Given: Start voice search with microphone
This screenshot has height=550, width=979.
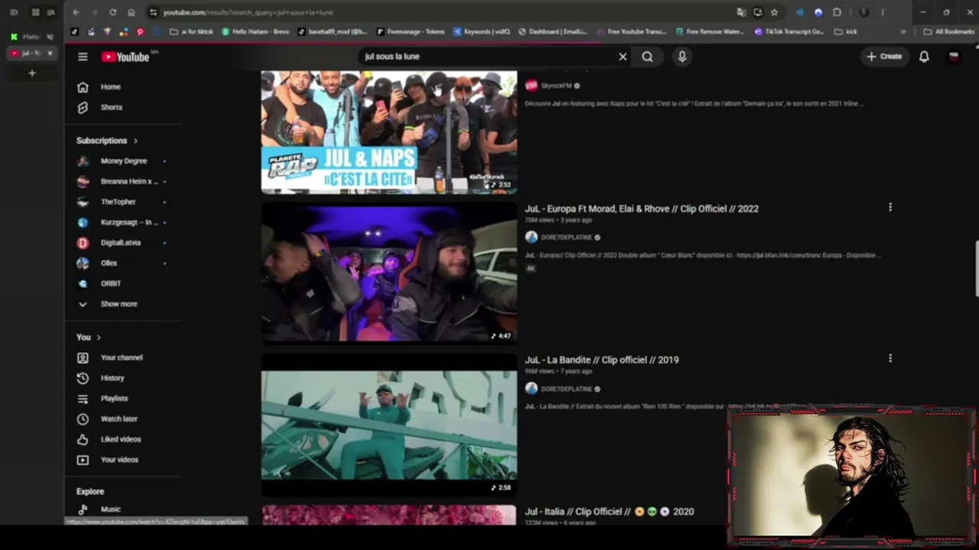Looking at the screenshot, I should [x=682, y=57].
